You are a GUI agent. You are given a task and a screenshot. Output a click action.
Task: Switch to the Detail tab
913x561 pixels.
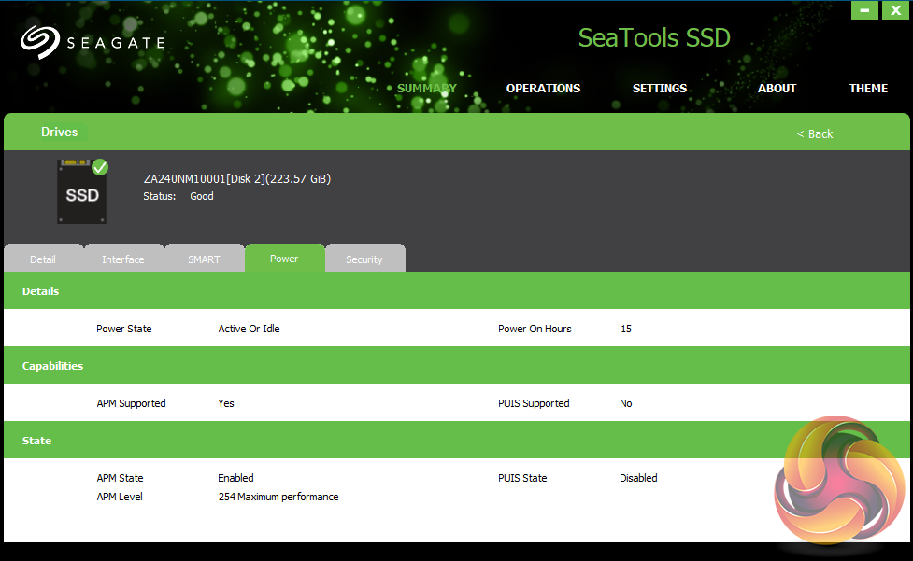pyautogui.click(x=43, y=259)
